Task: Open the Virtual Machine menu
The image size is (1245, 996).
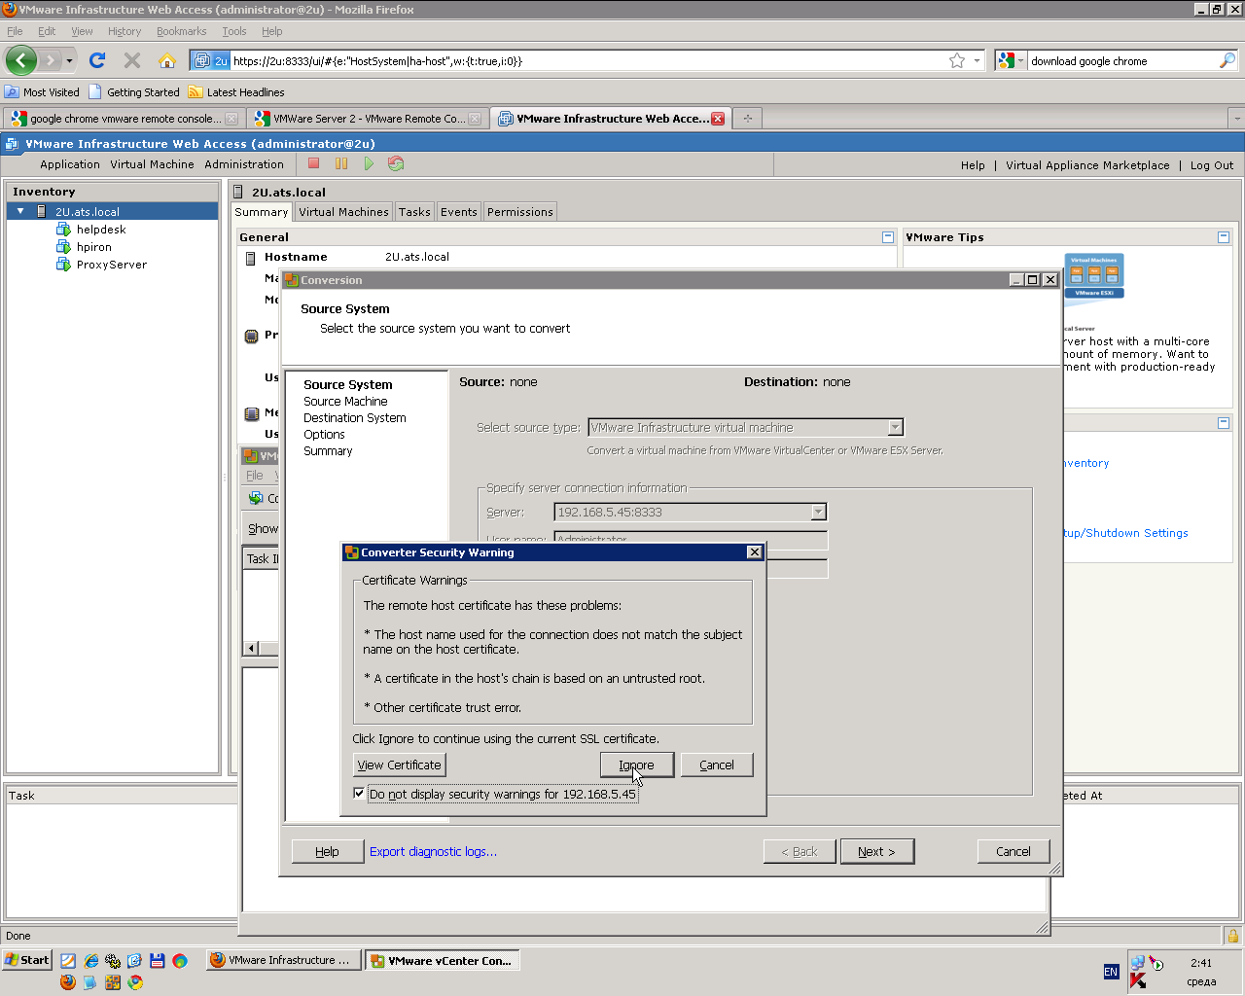Action: [152, 164]
